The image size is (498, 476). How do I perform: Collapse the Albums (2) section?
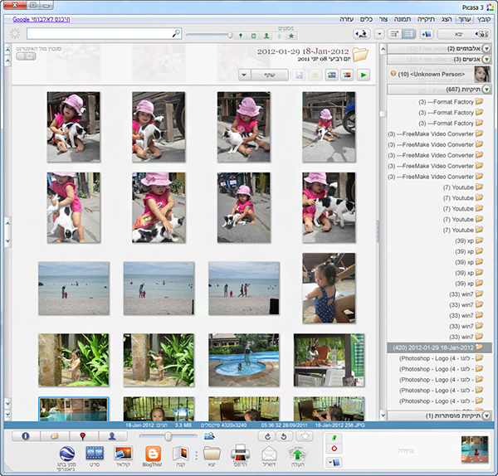pos(486,49)
